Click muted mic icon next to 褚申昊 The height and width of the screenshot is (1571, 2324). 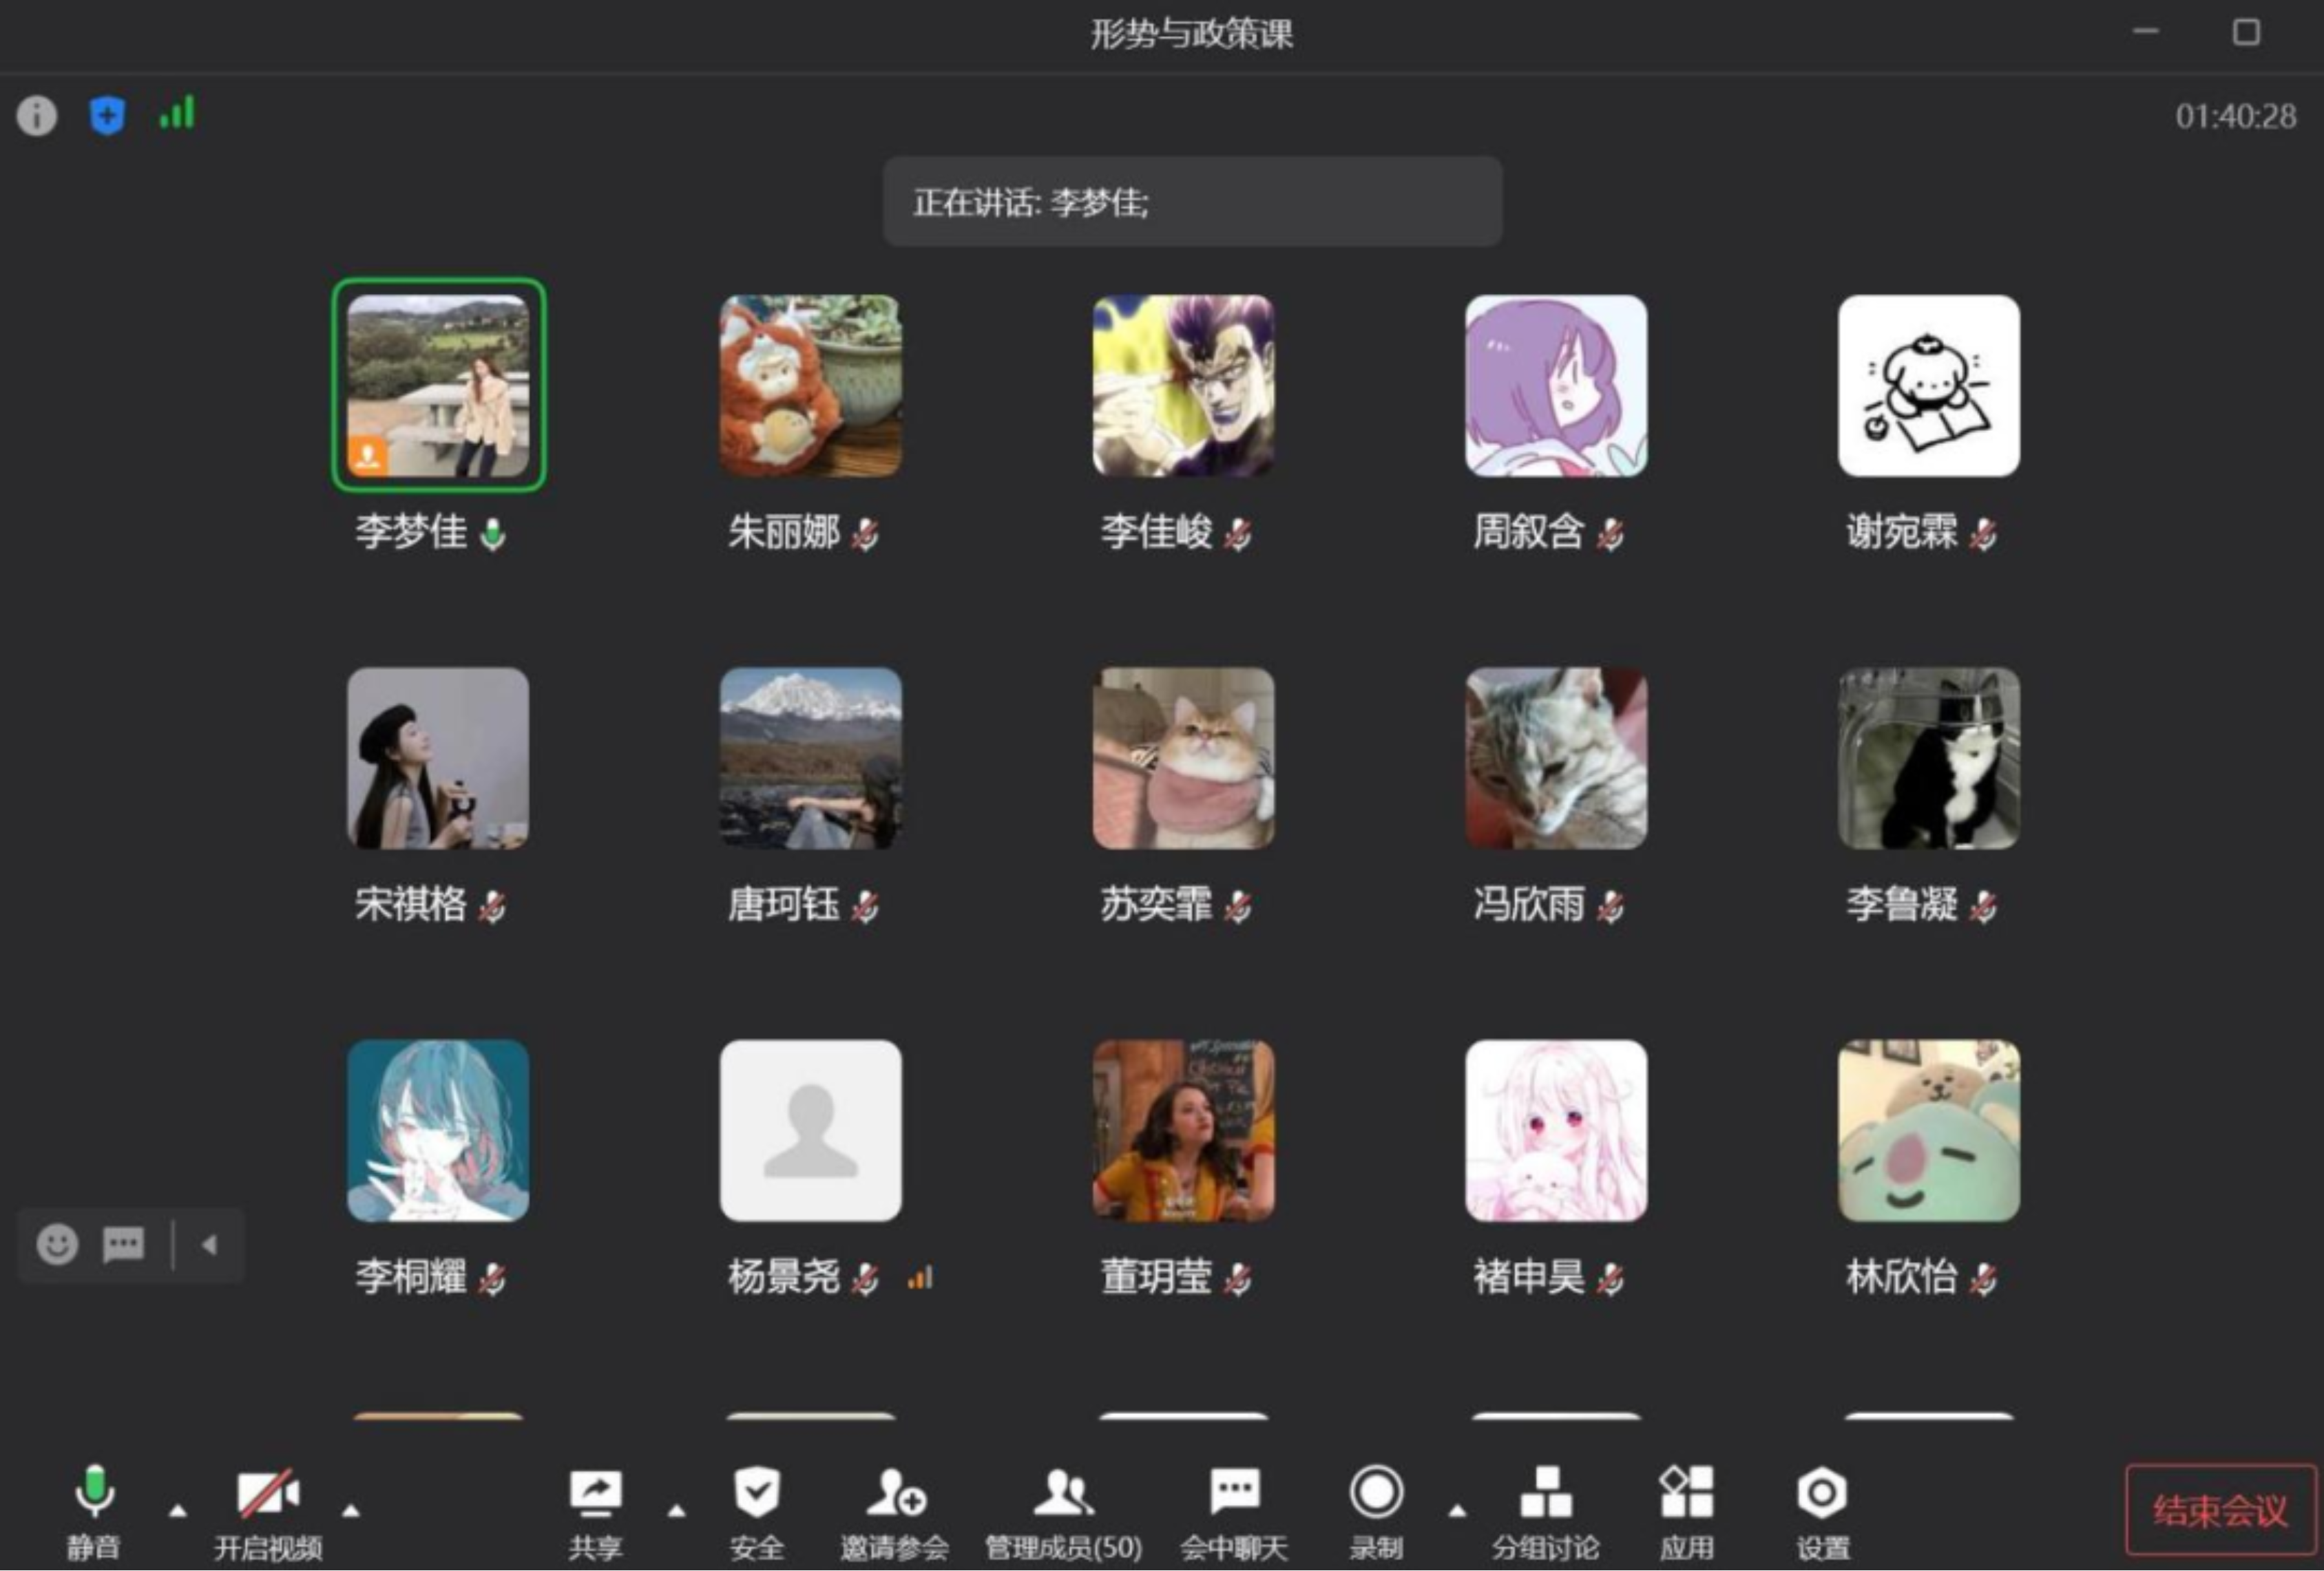tap(1610, 1278)
